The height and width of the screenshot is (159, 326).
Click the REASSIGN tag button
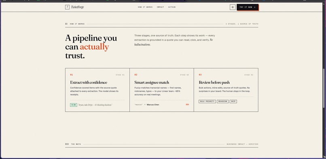[222, 102]
